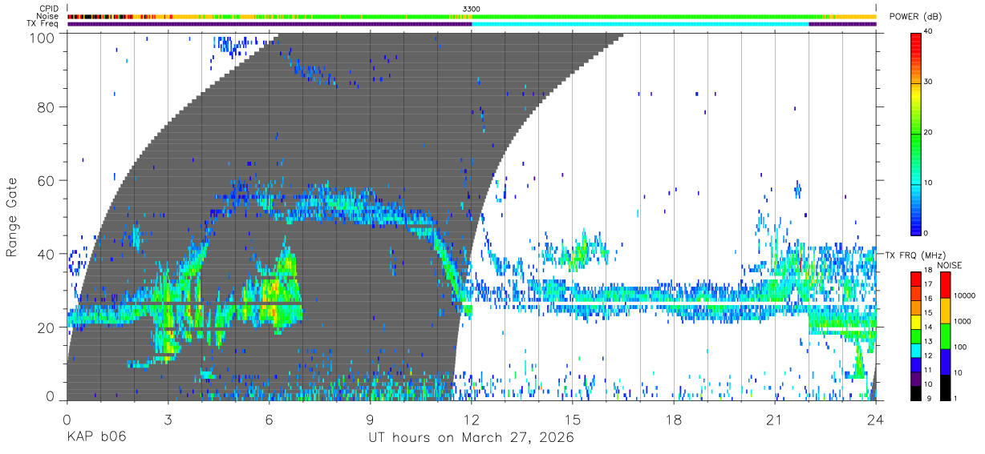Screen dimensions: 985x454
Task: Click the 9 MHz label on frequency legend
Action: pos(929,398)
